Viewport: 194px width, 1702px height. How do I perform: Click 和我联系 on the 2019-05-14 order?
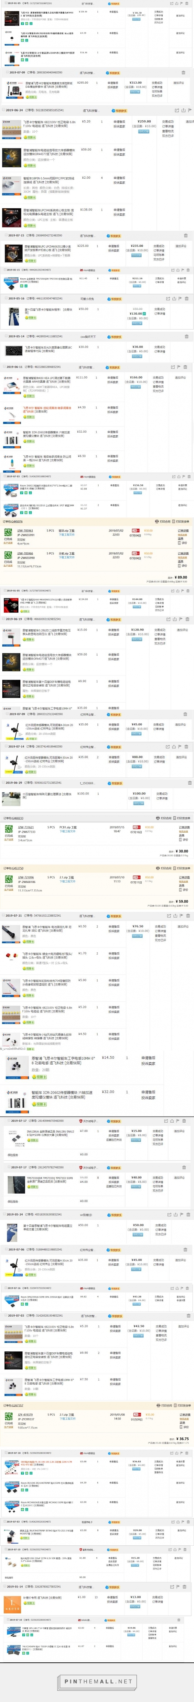point(115,337)
